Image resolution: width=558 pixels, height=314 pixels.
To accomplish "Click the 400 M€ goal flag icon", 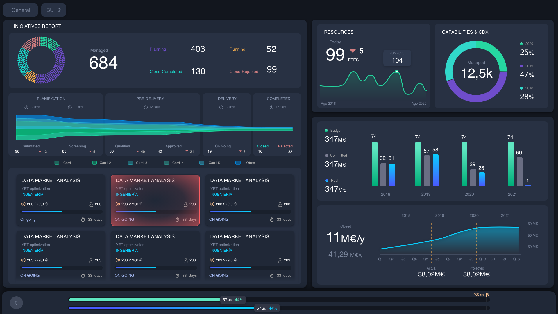I will coord(488,295).
